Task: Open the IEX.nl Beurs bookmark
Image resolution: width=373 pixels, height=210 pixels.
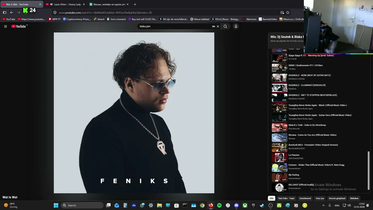Action: pyautogui.click(x=225, y=19)
